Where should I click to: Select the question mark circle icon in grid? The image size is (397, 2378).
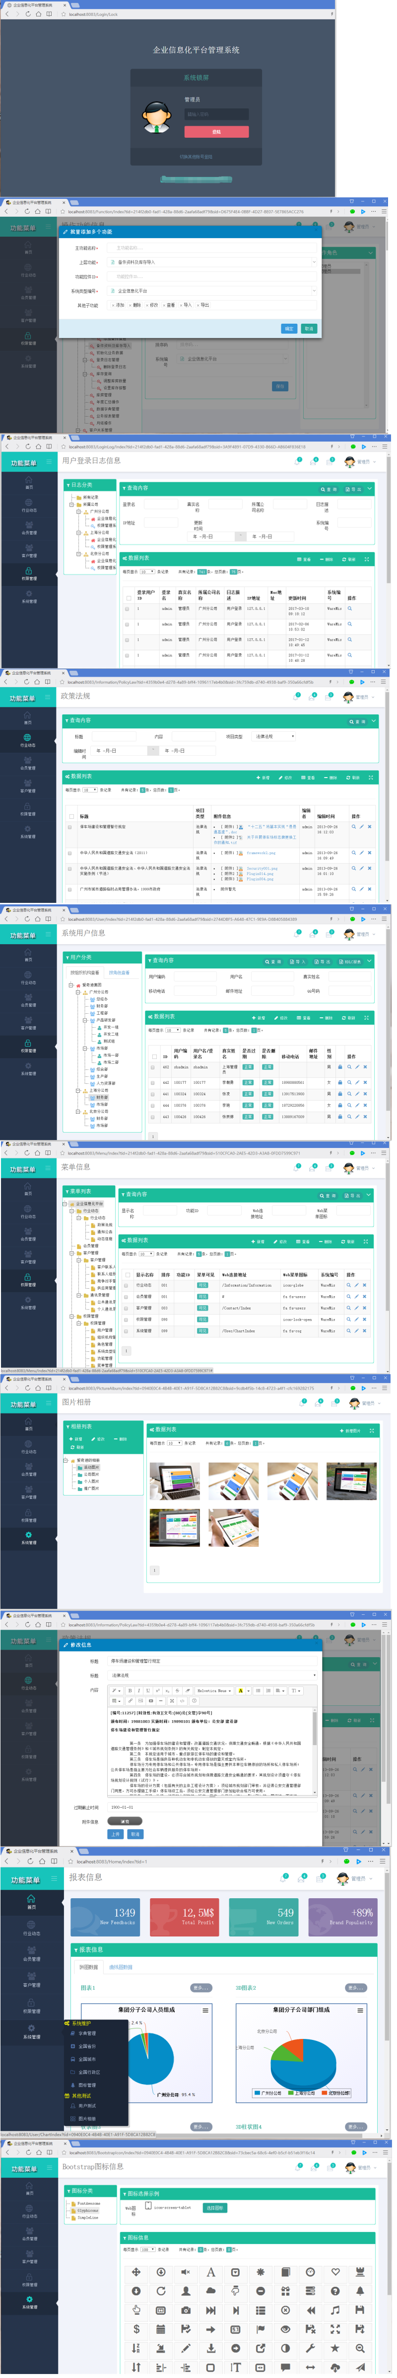[335, 2291]
